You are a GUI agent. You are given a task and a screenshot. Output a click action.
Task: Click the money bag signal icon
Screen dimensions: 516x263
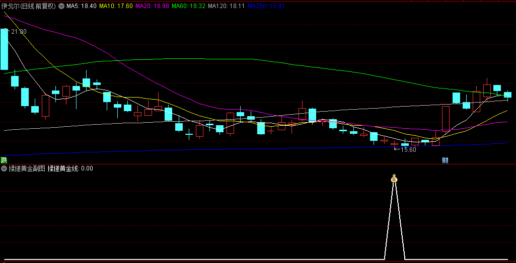(x=394, y=179)
